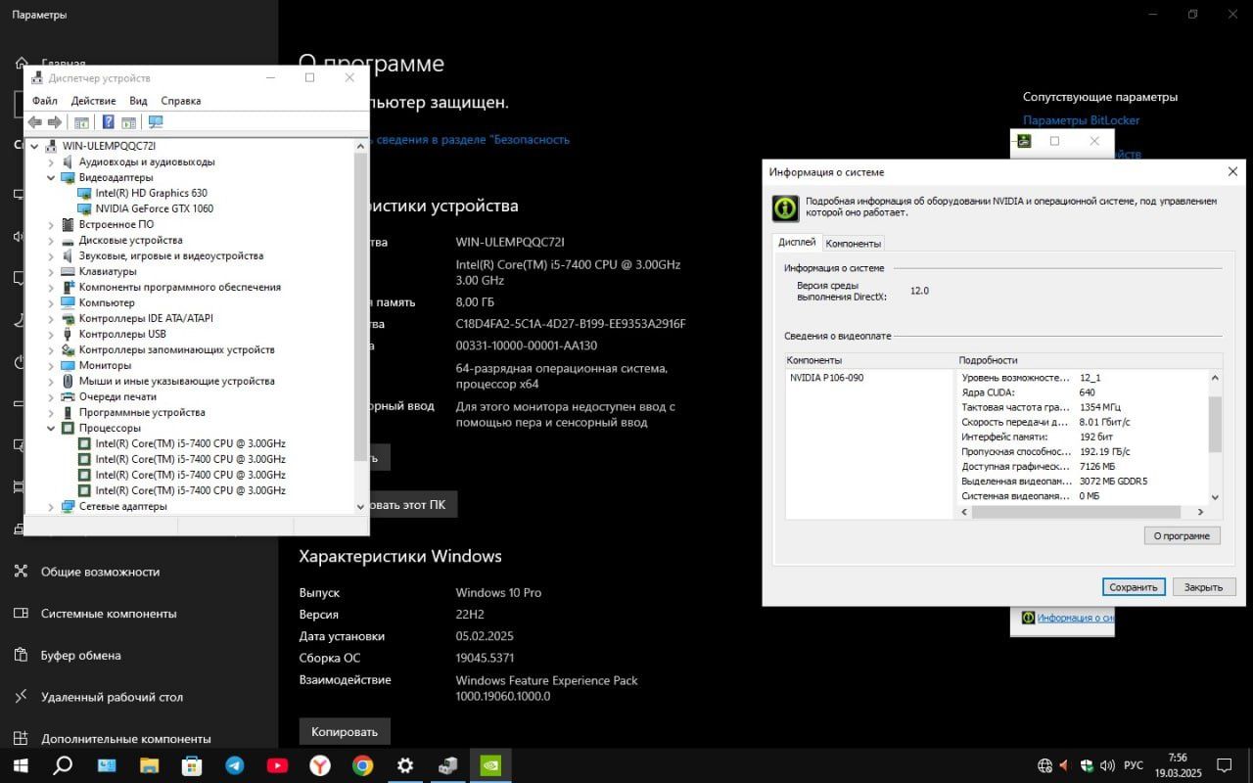Click the РУС language indicator
Viewport: 1253px width, 783px height.
click(x=1133, y=765)
